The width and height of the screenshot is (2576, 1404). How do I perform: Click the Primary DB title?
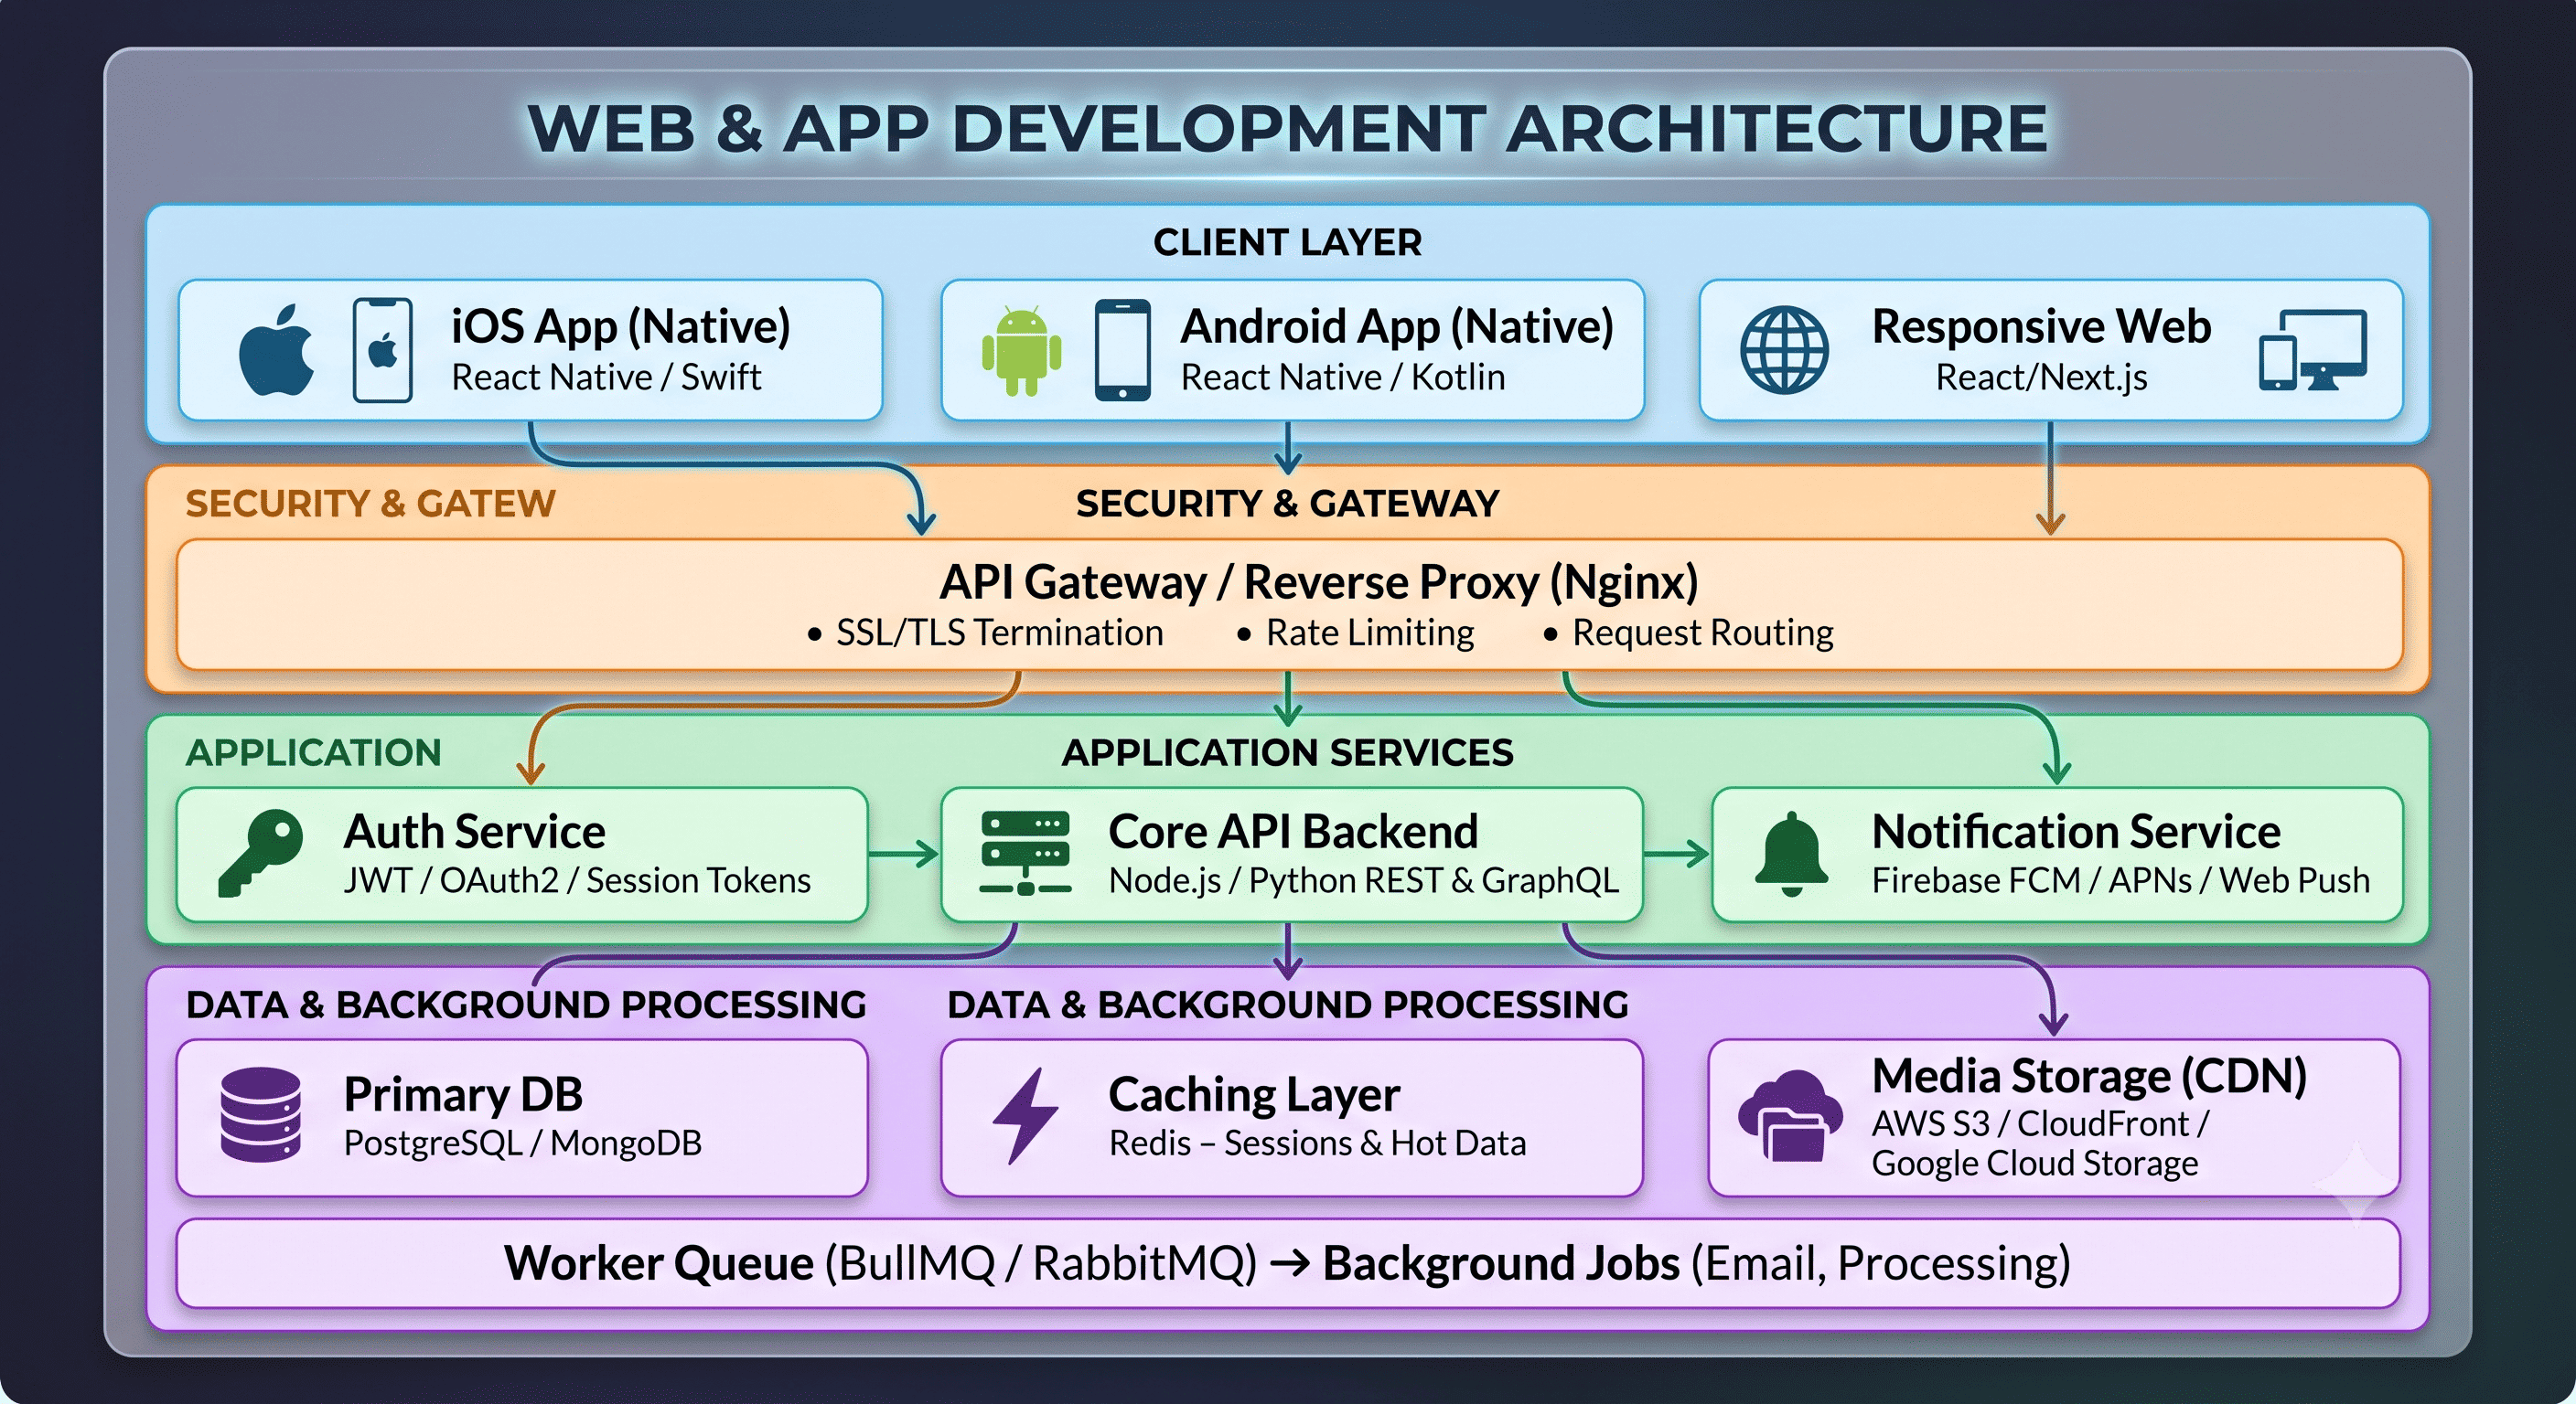463,1094
